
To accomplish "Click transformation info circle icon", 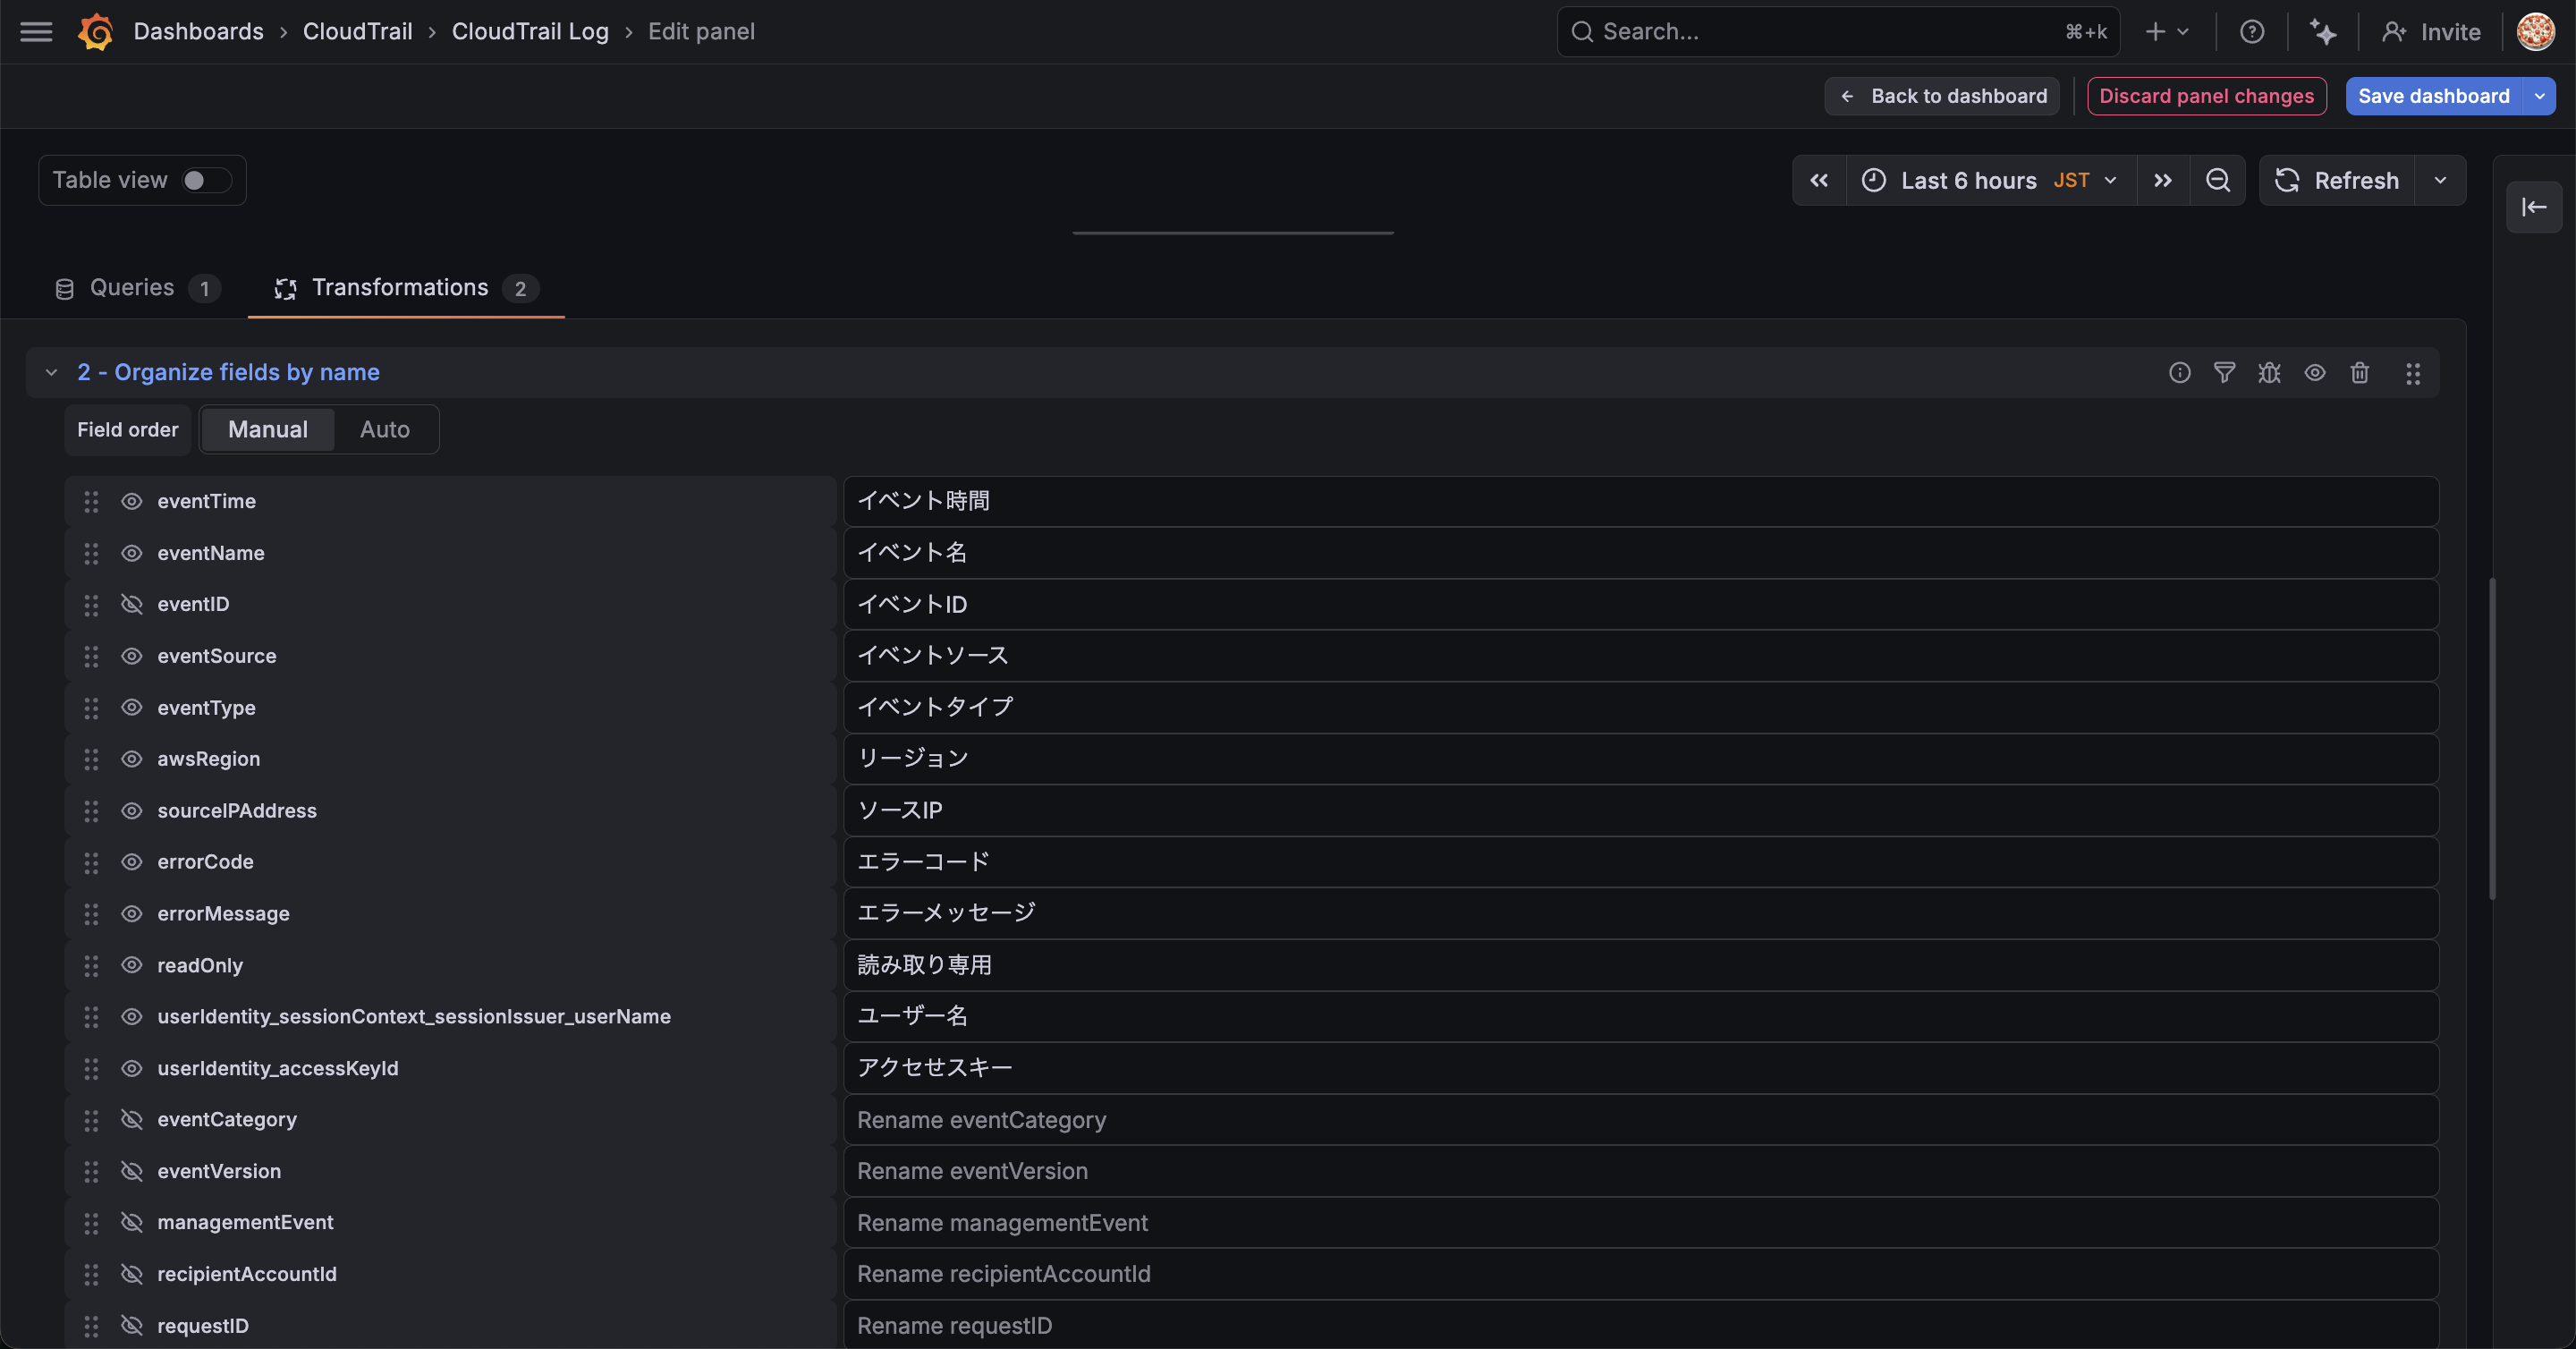I will click(x=2179, y=373).
